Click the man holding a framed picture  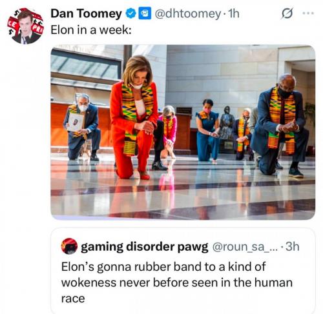(x=82, y=127)
